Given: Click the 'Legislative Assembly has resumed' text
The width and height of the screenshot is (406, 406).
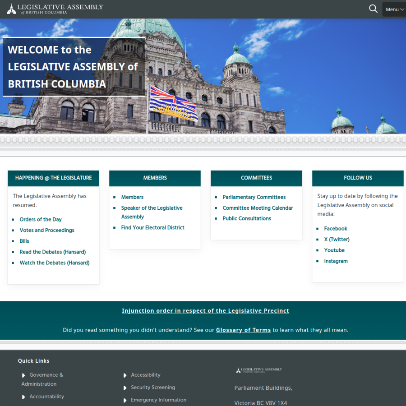Looking at the screenshot, I should pyautogui.click(x=50, y=201).
